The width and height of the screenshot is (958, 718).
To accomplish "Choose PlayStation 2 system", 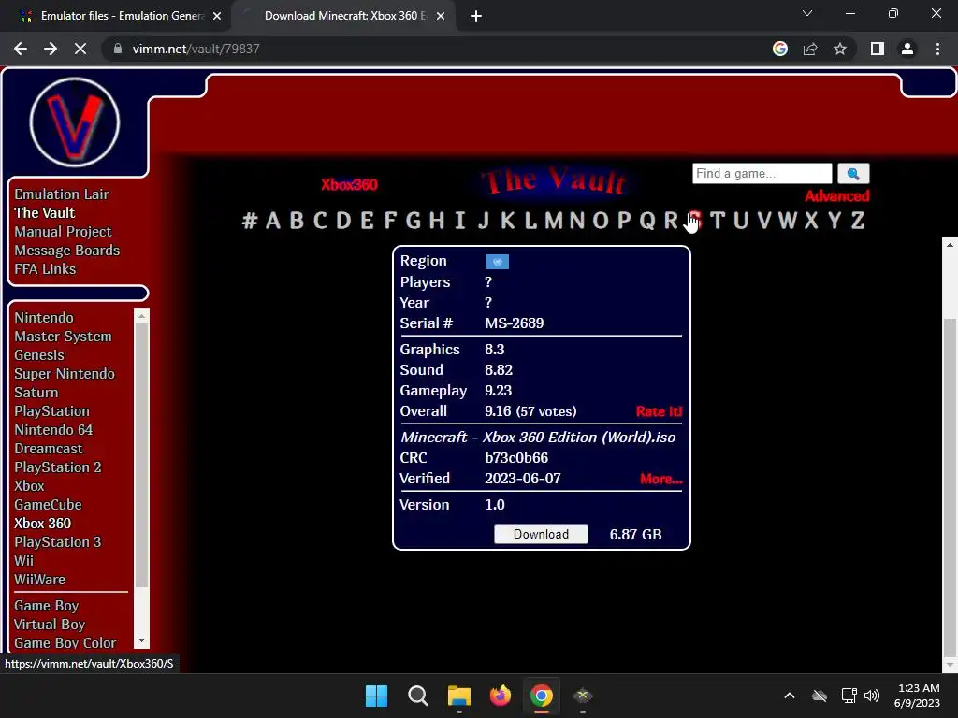I will click(x=58, y=467).
